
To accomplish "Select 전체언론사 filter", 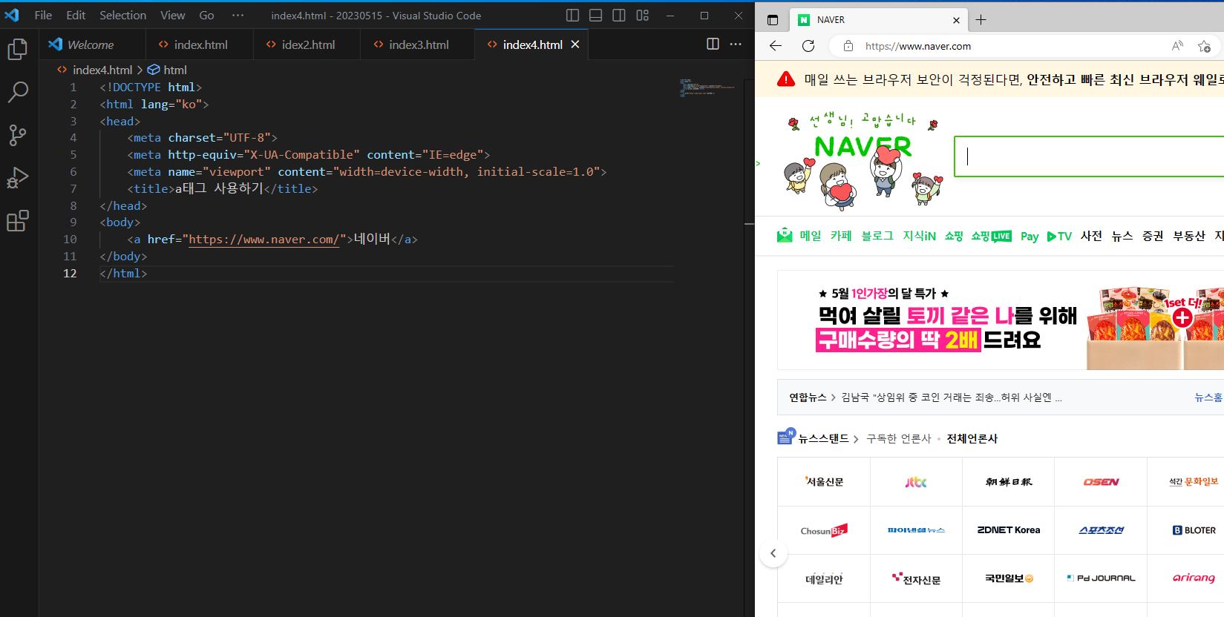I will click(x=972, y=439).
